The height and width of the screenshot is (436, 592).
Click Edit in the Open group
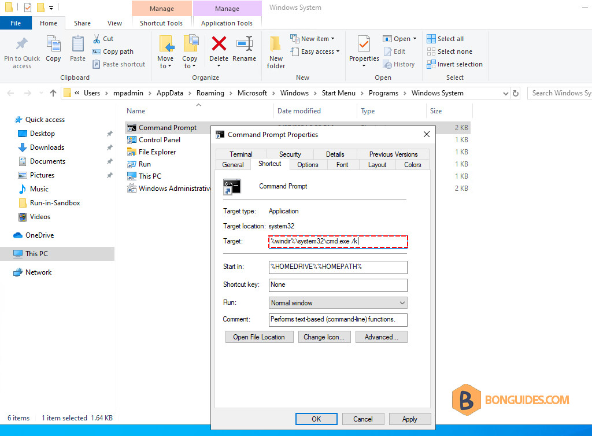pos(394,51)
